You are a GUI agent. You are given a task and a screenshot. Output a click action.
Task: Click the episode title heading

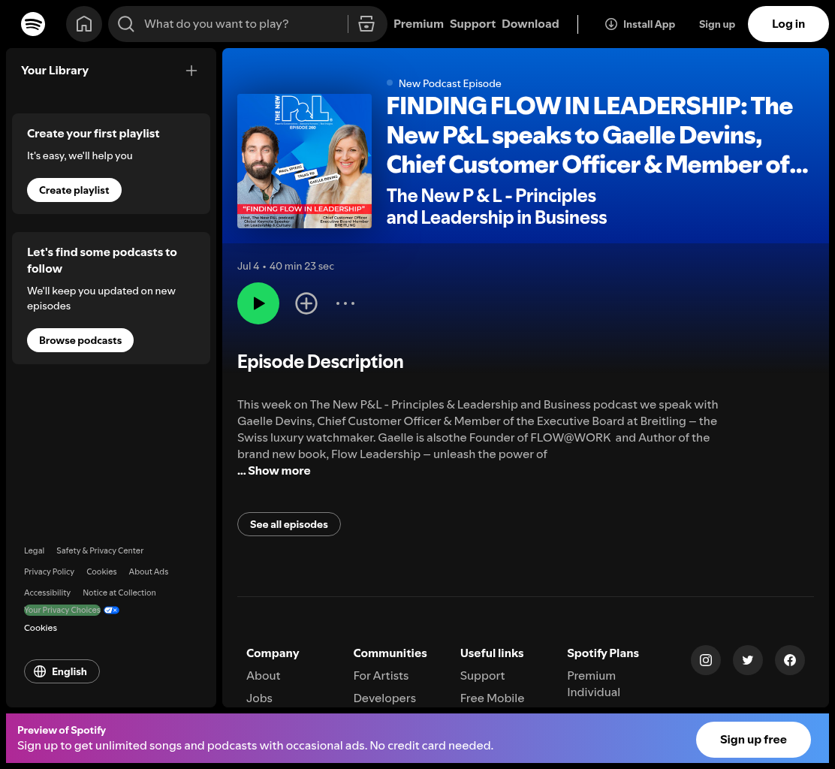click(x=598, y=135)
